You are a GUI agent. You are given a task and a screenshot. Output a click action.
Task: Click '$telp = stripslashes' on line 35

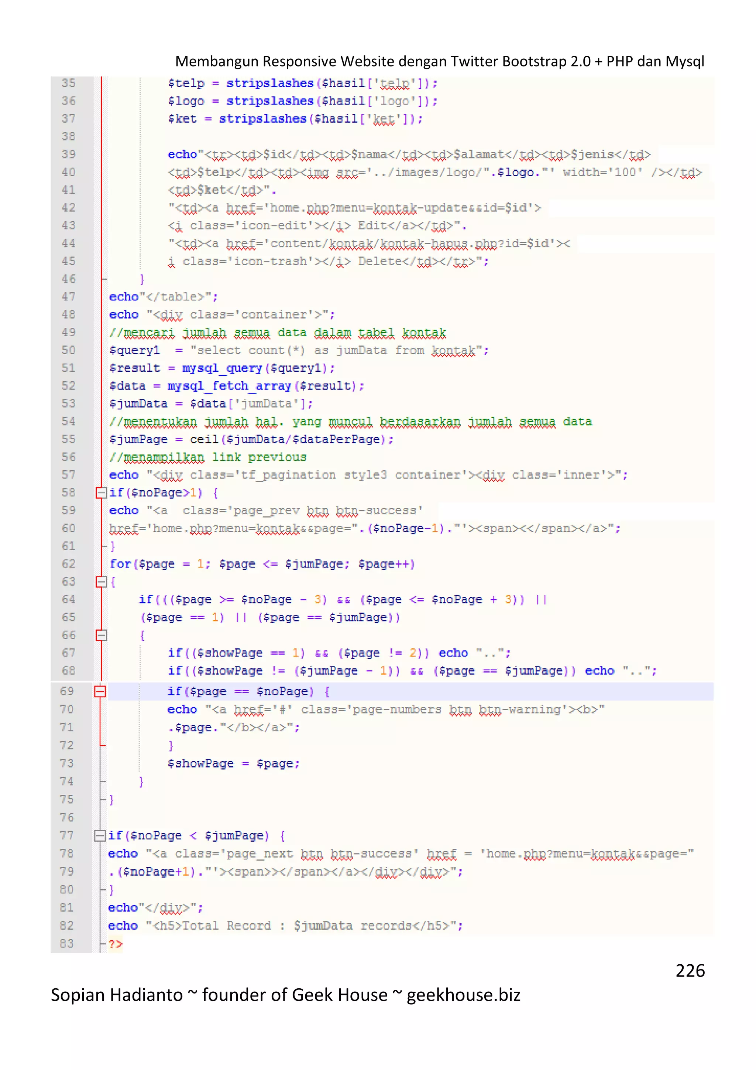click(x=303, y=84)
